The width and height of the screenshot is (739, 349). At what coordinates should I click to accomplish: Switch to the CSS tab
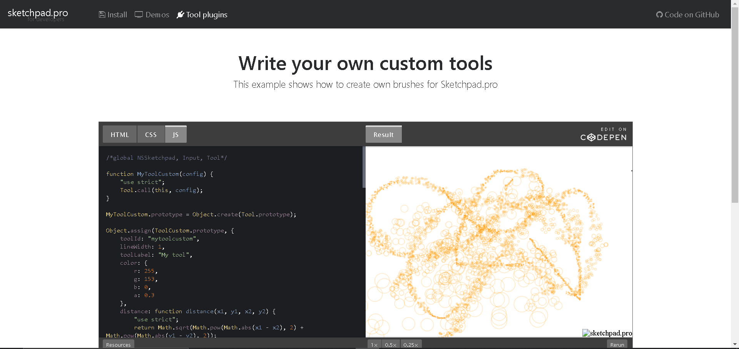151,134
